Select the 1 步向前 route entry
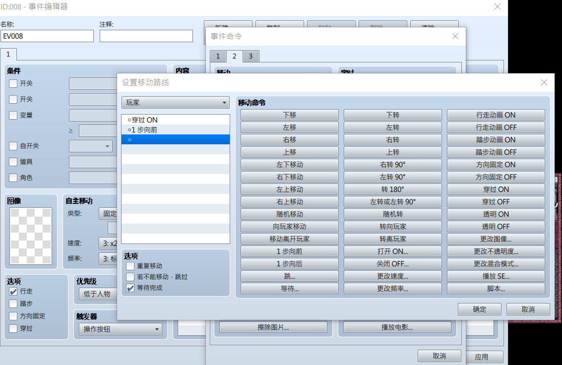This screenshot has height=365, width=562. [176, 129]
